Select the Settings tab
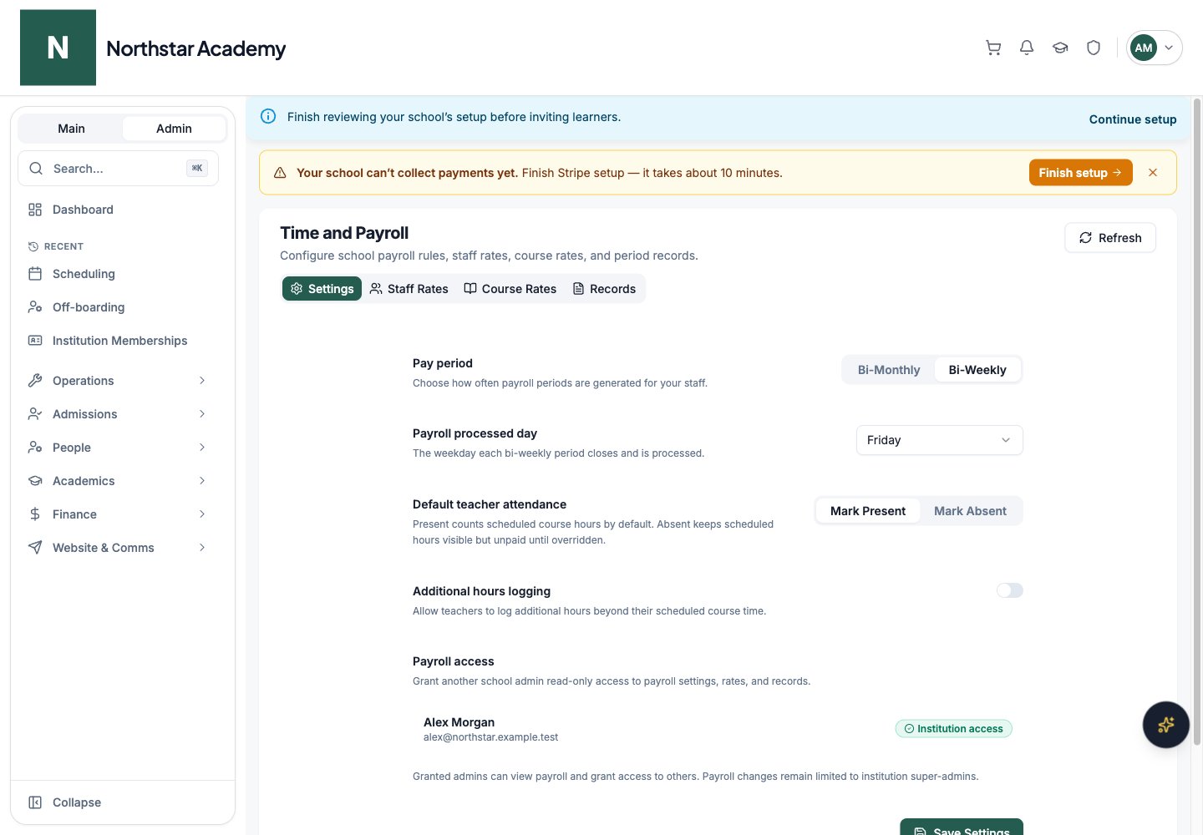The image size is (1203, 835). (x=322, y=289)
